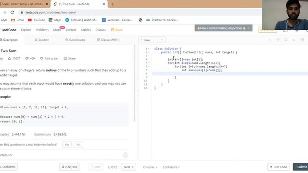This screenshot has height=173, width=308.
Task: Reload the LeetCode page
Action: [x=12, y=12]
